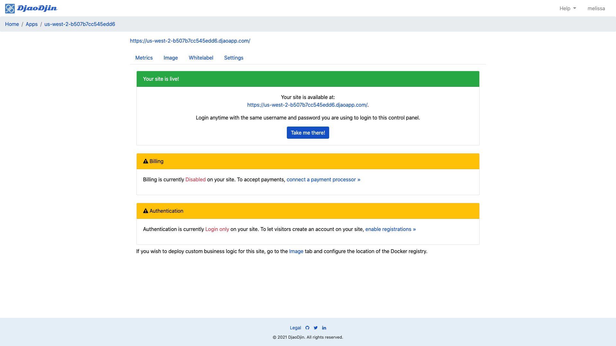
Task: Click the Authentication header text
Action: pyautogui.click(x=166, y=211)
